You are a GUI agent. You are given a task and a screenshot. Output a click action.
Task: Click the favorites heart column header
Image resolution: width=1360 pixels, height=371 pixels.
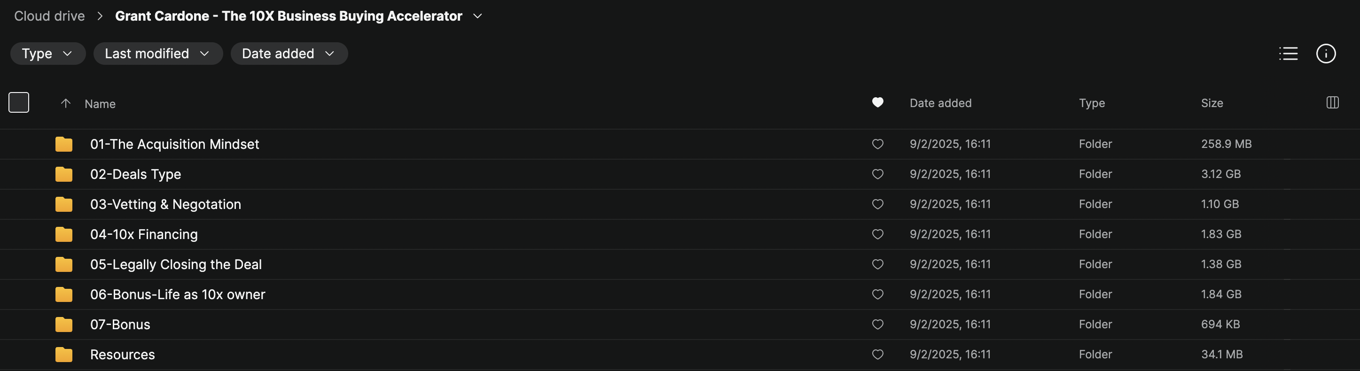(x=877, y=102)
